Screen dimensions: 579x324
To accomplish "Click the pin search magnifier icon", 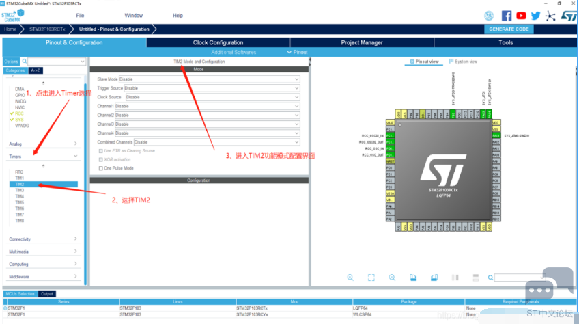I will click(x=490, y=278).
